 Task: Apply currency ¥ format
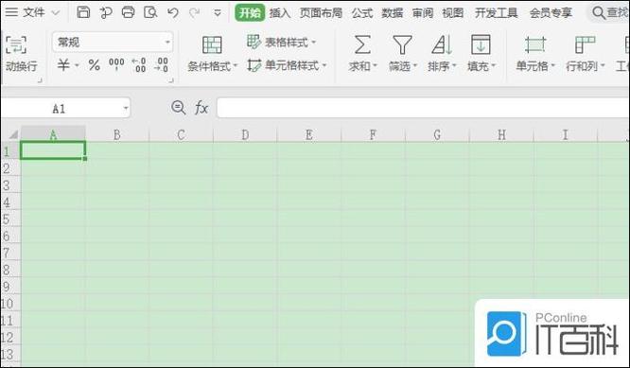click(64, 64)
